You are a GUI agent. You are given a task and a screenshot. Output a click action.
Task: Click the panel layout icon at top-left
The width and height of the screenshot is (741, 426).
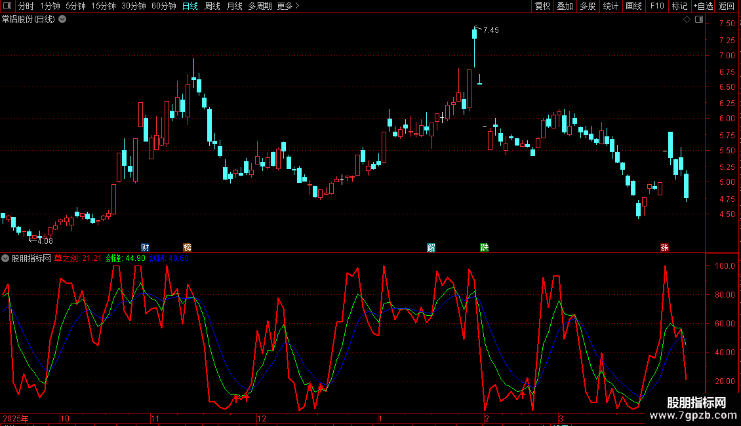click(x=7, y=6)
